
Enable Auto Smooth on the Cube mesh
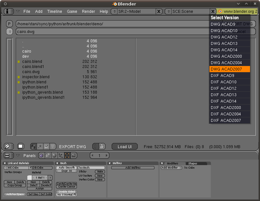point(66,167)
